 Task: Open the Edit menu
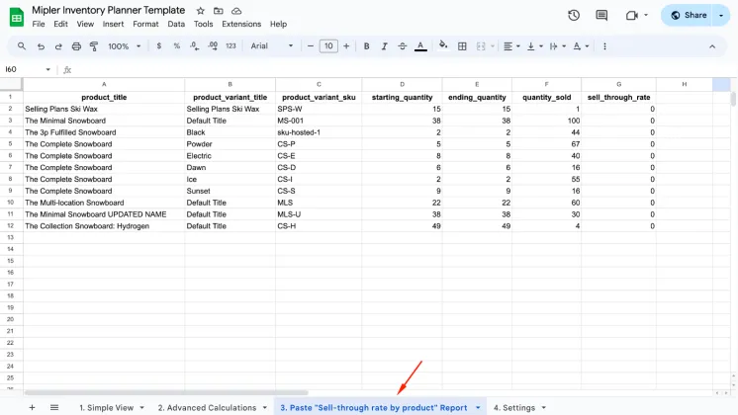pos(60,24)
